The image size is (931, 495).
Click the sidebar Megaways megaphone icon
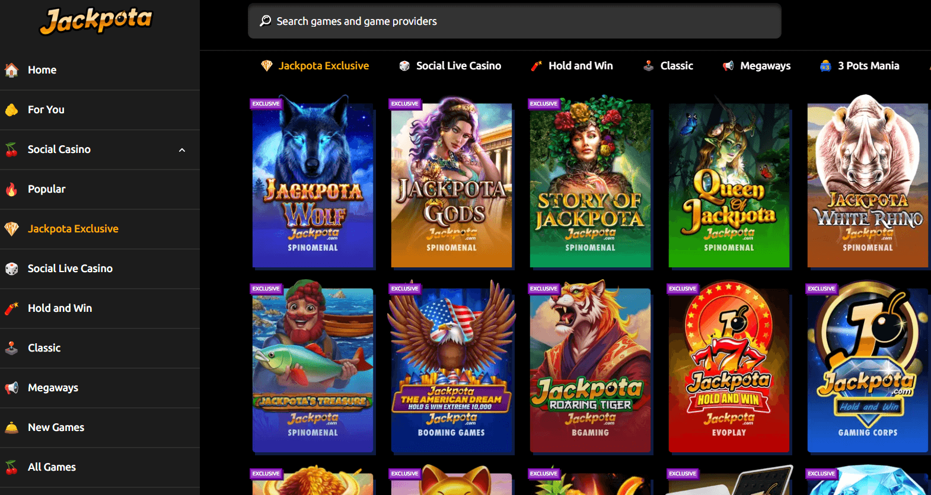[11, 388]
